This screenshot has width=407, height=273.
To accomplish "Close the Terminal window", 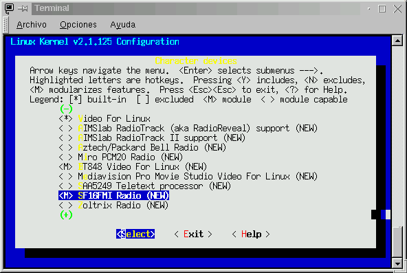I will click(x=397, y=9).
